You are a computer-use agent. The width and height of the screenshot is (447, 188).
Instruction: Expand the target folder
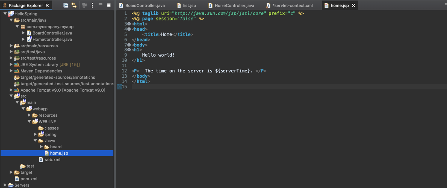coord(11,172)
